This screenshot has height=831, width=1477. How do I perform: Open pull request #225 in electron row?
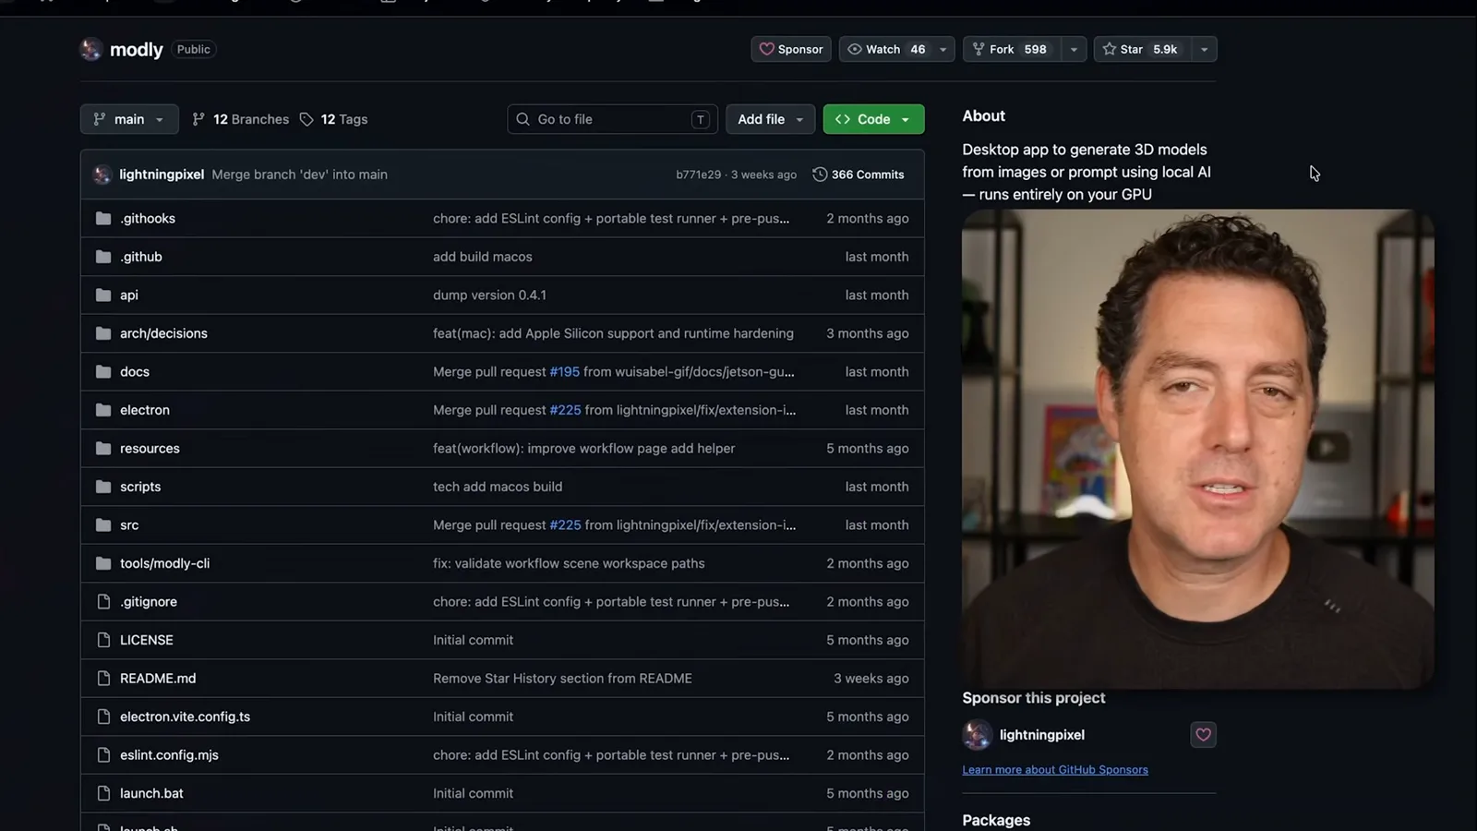coord(566,410)
